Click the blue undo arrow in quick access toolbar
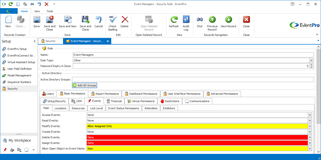The width and height of the screenshot is (321, 160). (39, 4)
